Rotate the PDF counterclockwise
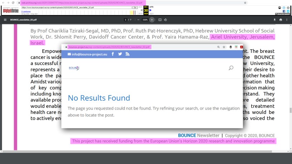This screenshot has width=292, height=164. point(165,19)
